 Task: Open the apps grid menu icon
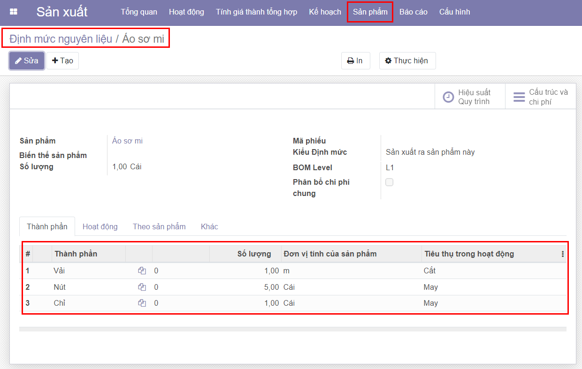(x=14, y=12)
